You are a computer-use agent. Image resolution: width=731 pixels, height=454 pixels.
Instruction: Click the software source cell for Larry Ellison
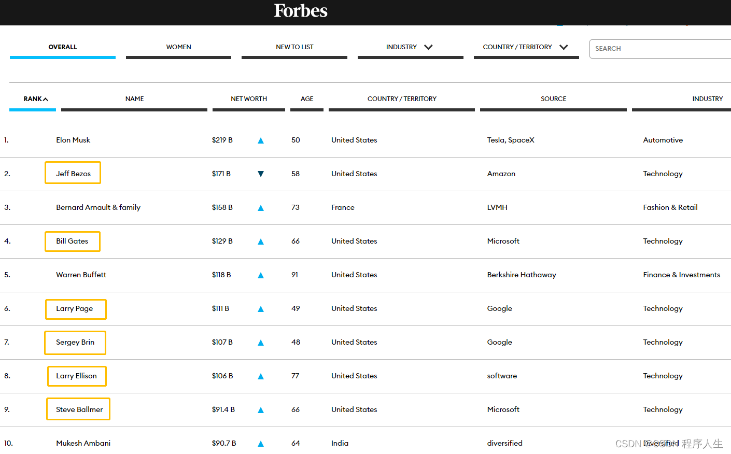click(502, 376)
